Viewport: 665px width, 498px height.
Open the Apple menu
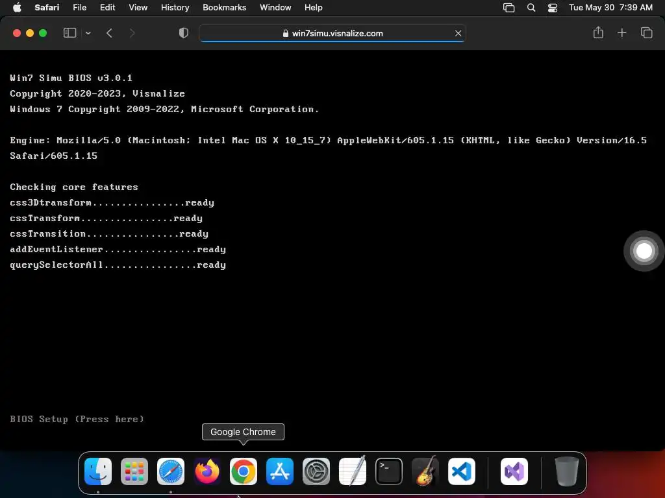pyautogui.click(x=17, y=7)
